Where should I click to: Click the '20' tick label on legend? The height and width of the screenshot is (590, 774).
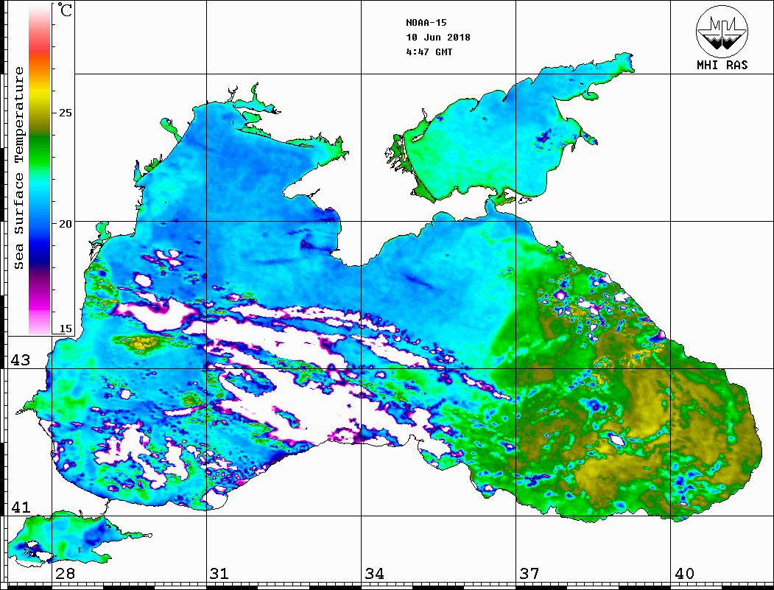(x=65, y=224)
